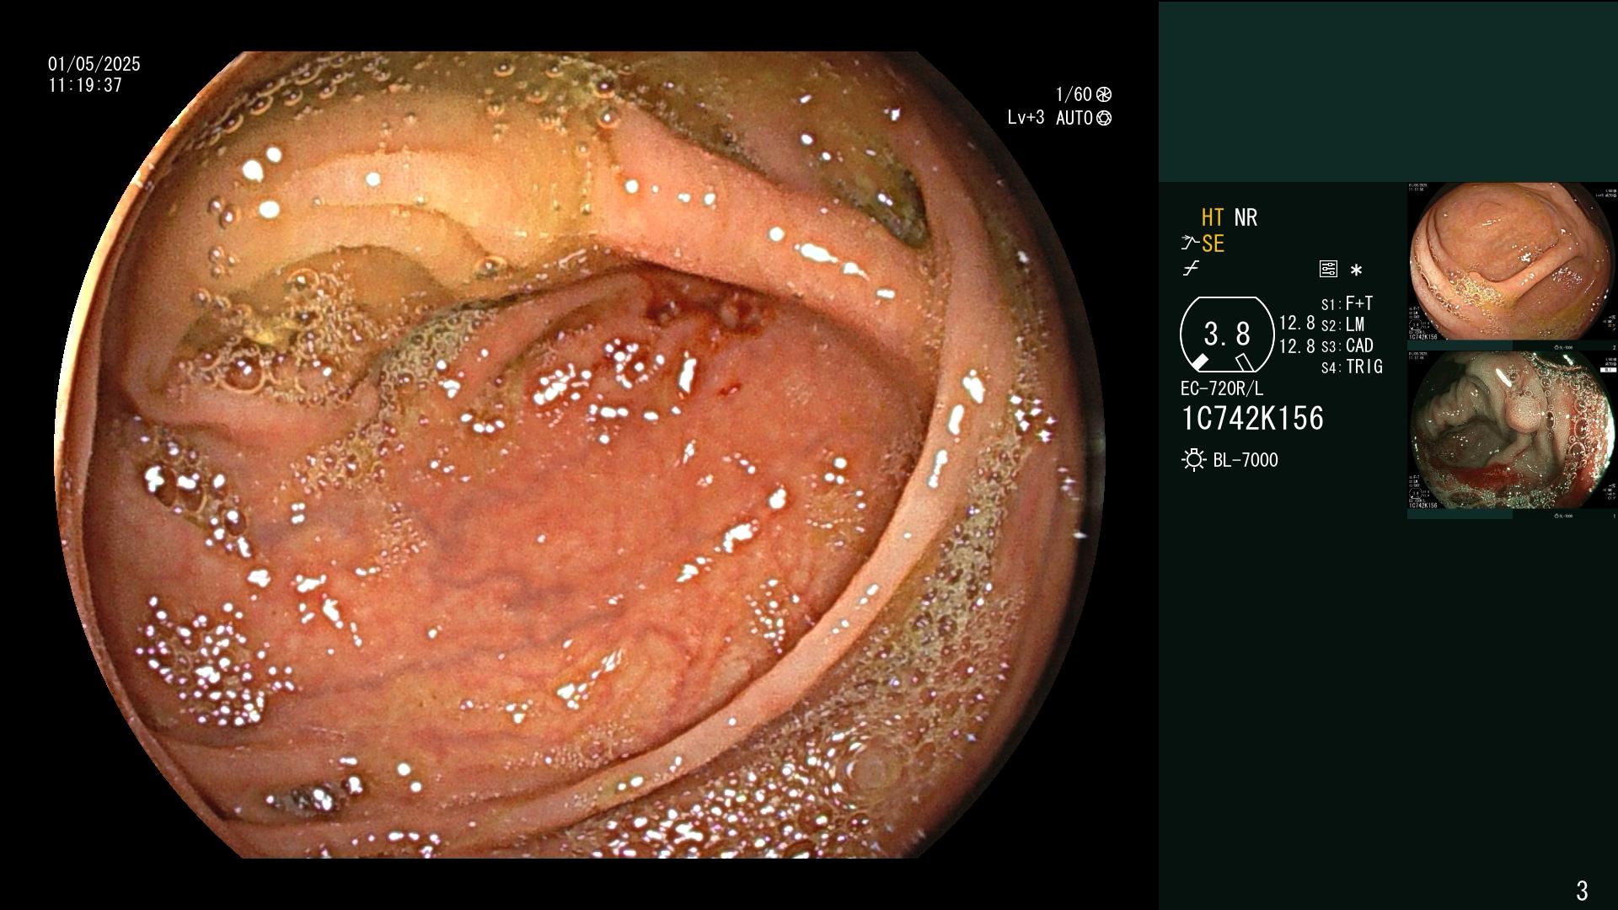The width and height of the screenshot is (1618, 910).
Task: Click the asterisk indicator icon
Action: [x=1356, y=270]
